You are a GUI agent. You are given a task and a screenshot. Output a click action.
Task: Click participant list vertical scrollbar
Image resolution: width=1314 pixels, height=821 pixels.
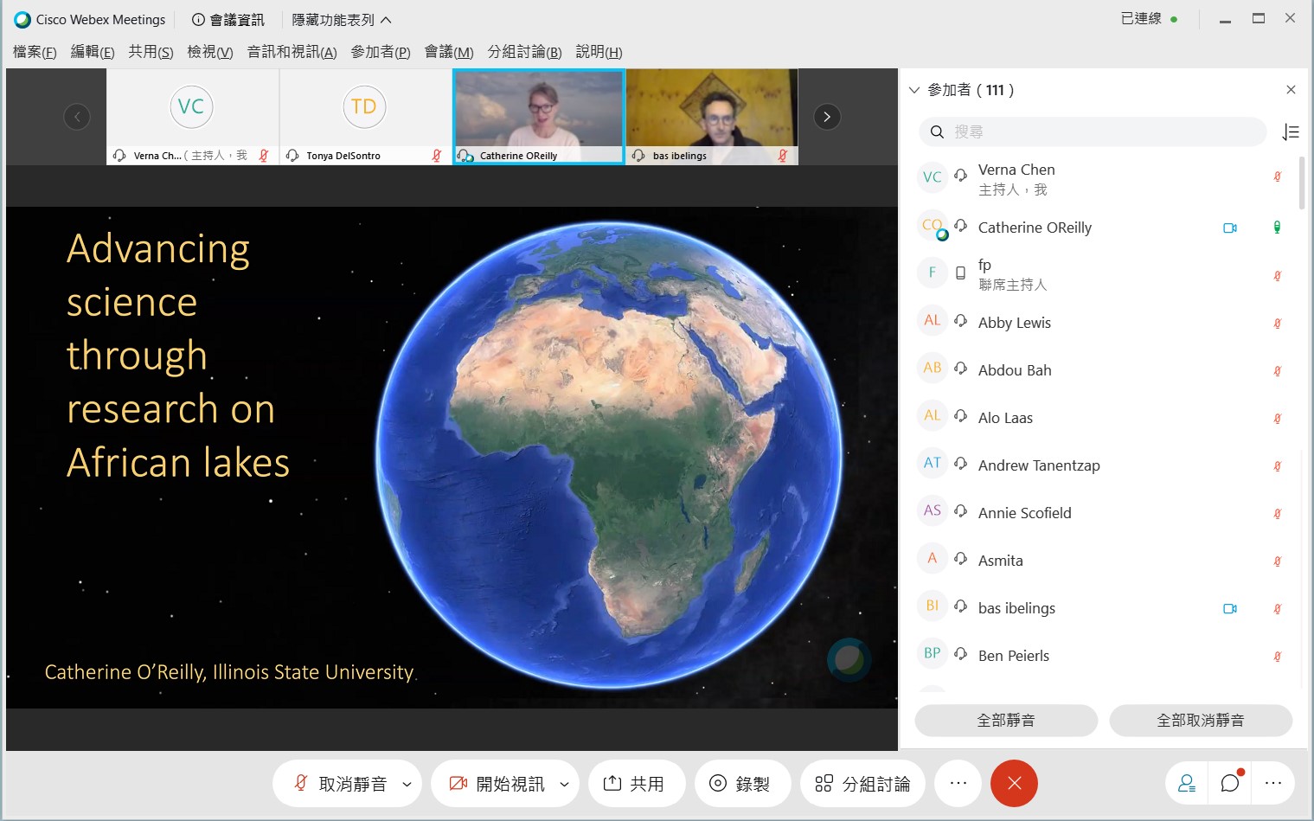tap(1302, 183)
